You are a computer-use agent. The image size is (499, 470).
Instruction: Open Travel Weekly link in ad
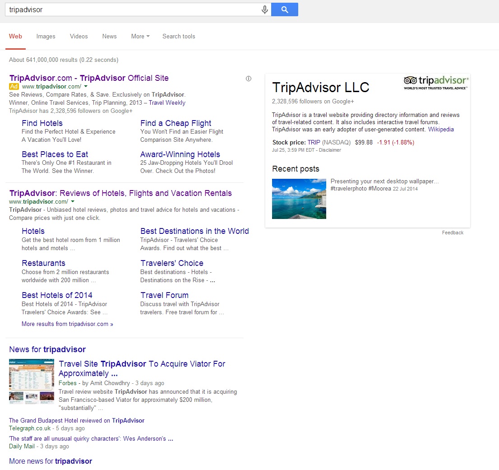click(x=167, y=103)
